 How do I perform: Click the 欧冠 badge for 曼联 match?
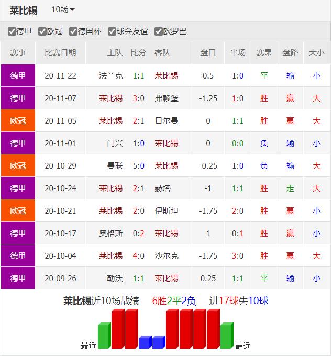coord(18,166)
